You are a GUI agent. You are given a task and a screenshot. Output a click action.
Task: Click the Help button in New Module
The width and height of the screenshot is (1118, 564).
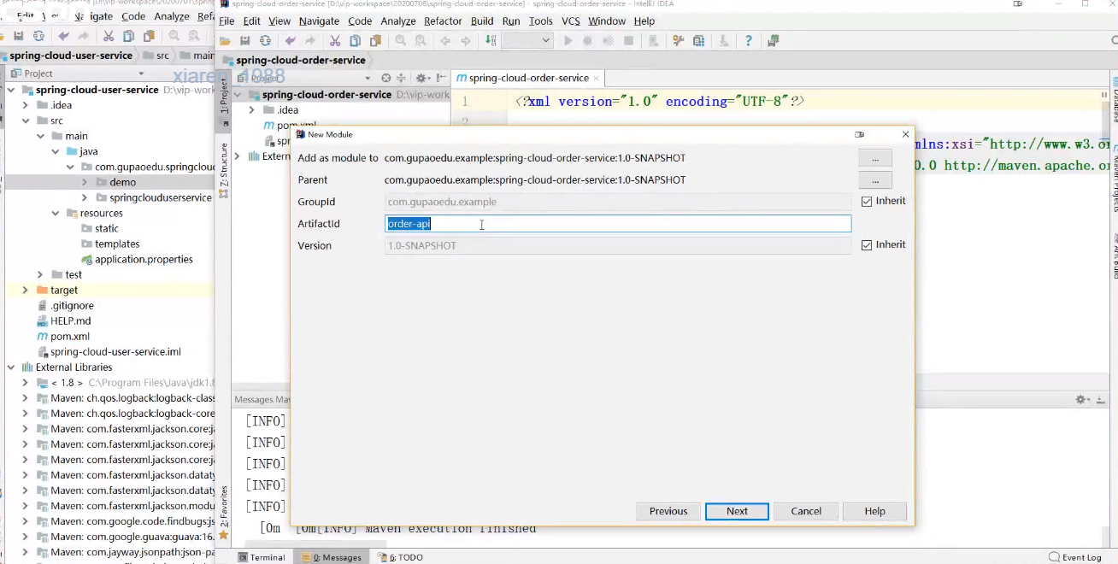pyautogui.click(x=874, y=511)
